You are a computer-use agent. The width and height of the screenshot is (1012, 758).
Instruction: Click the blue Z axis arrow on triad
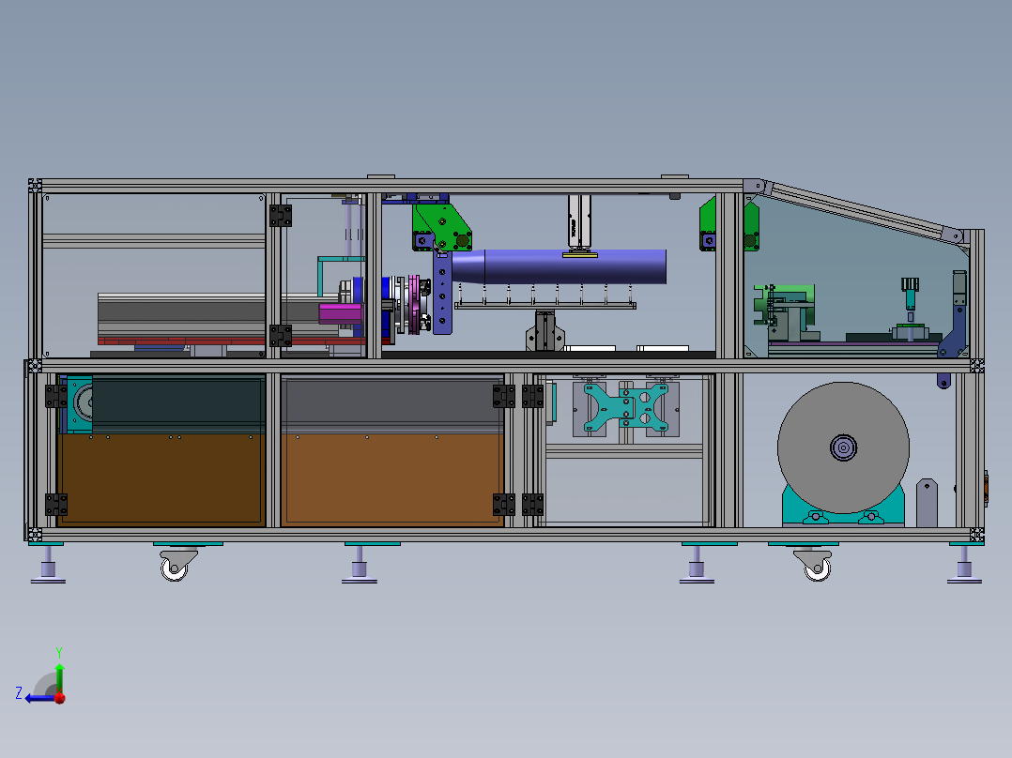(38, 698)
